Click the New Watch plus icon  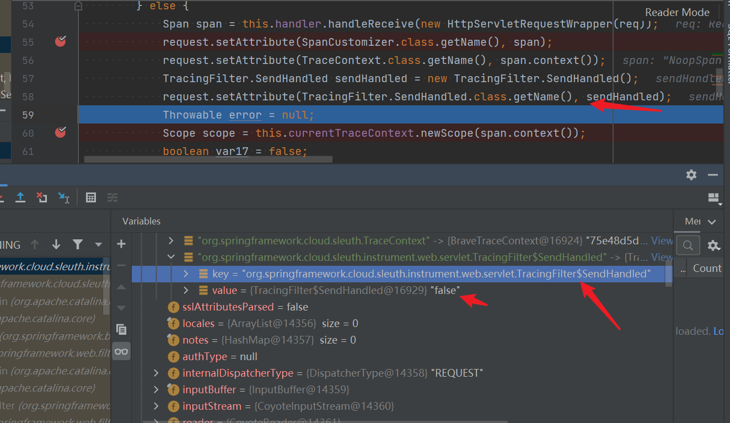tap(121, 244)
